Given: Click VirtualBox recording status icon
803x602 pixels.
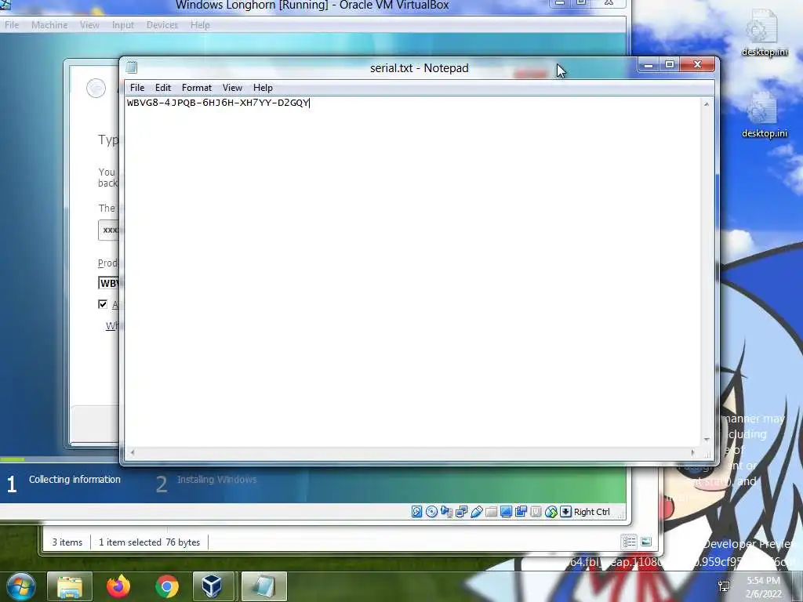Looking at the screenshot, I should tap(521, 511).
